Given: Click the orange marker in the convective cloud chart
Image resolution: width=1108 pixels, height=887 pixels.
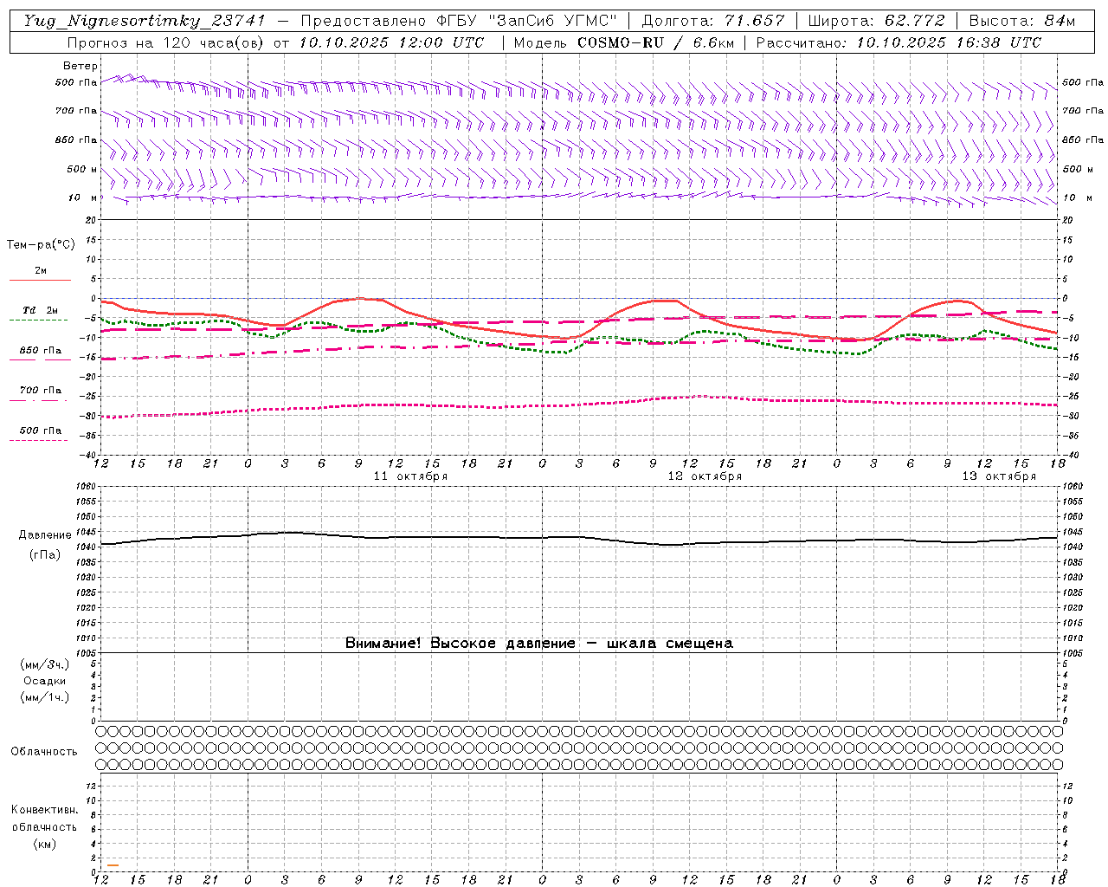Looking at the screenshot, I should pos(113,865).
